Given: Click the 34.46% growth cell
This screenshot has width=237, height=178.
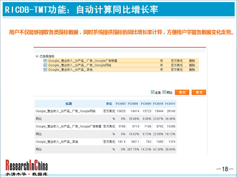Looking at the screenshot, I should point(170,119).
